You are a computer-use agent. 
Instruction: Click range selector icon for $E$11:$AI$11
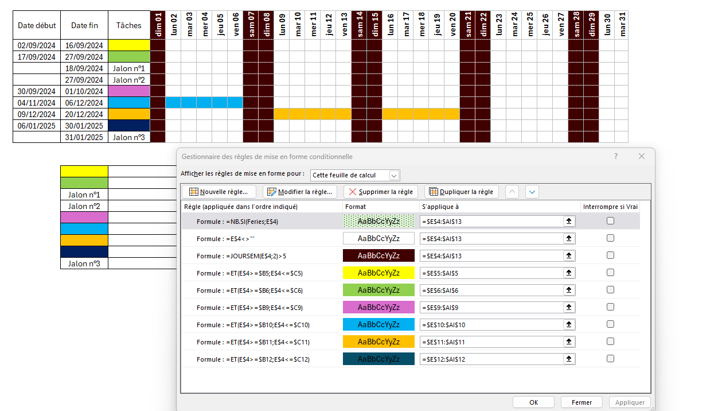[569, 342]
